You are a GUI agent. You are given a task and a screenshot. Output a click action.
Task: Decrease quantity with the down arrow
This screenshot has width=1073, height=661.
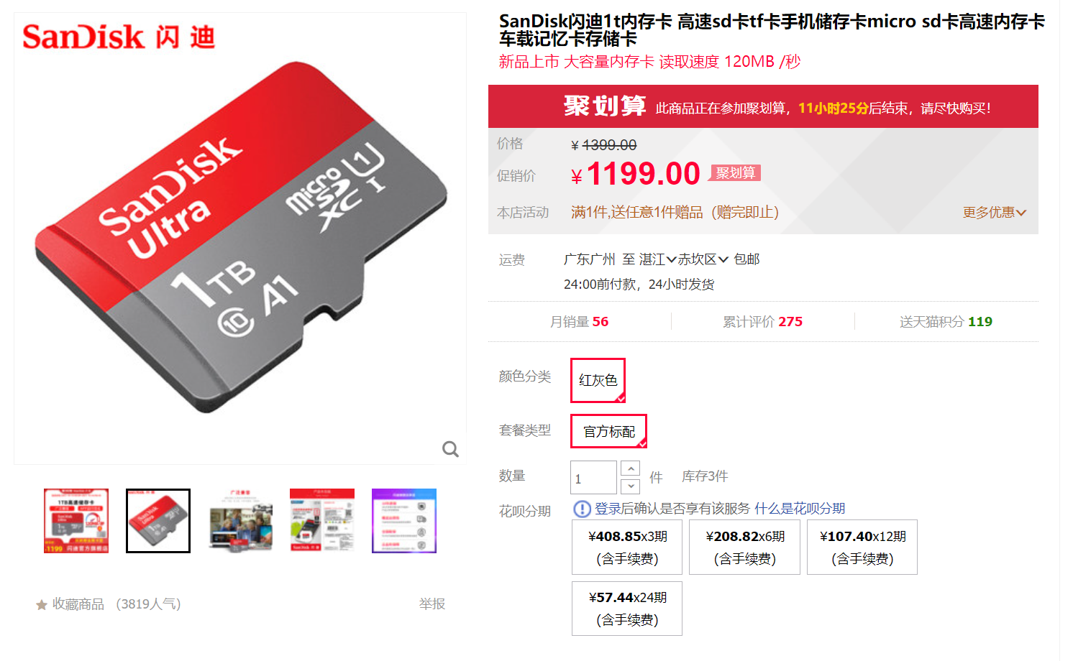point(630,486)
